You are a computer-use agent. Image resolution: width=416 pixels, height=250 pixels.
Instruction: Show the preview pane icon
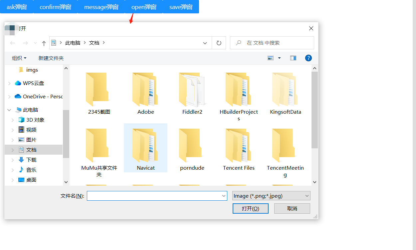pos(293,58)
